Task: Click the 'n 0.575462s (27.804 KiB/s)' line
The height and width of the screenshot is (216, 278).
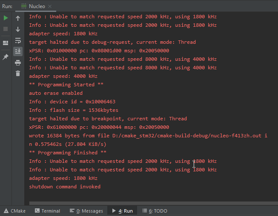Action: click(x=68, y=144)
